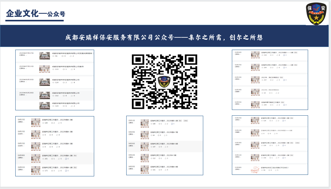Click the like icon on the 03月11日 article
Viewport: 331px width, 189px height.
[277, 158]
